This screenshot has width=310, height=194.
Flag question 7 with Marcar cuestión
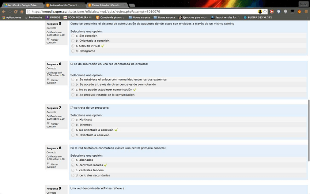point(52,125)
